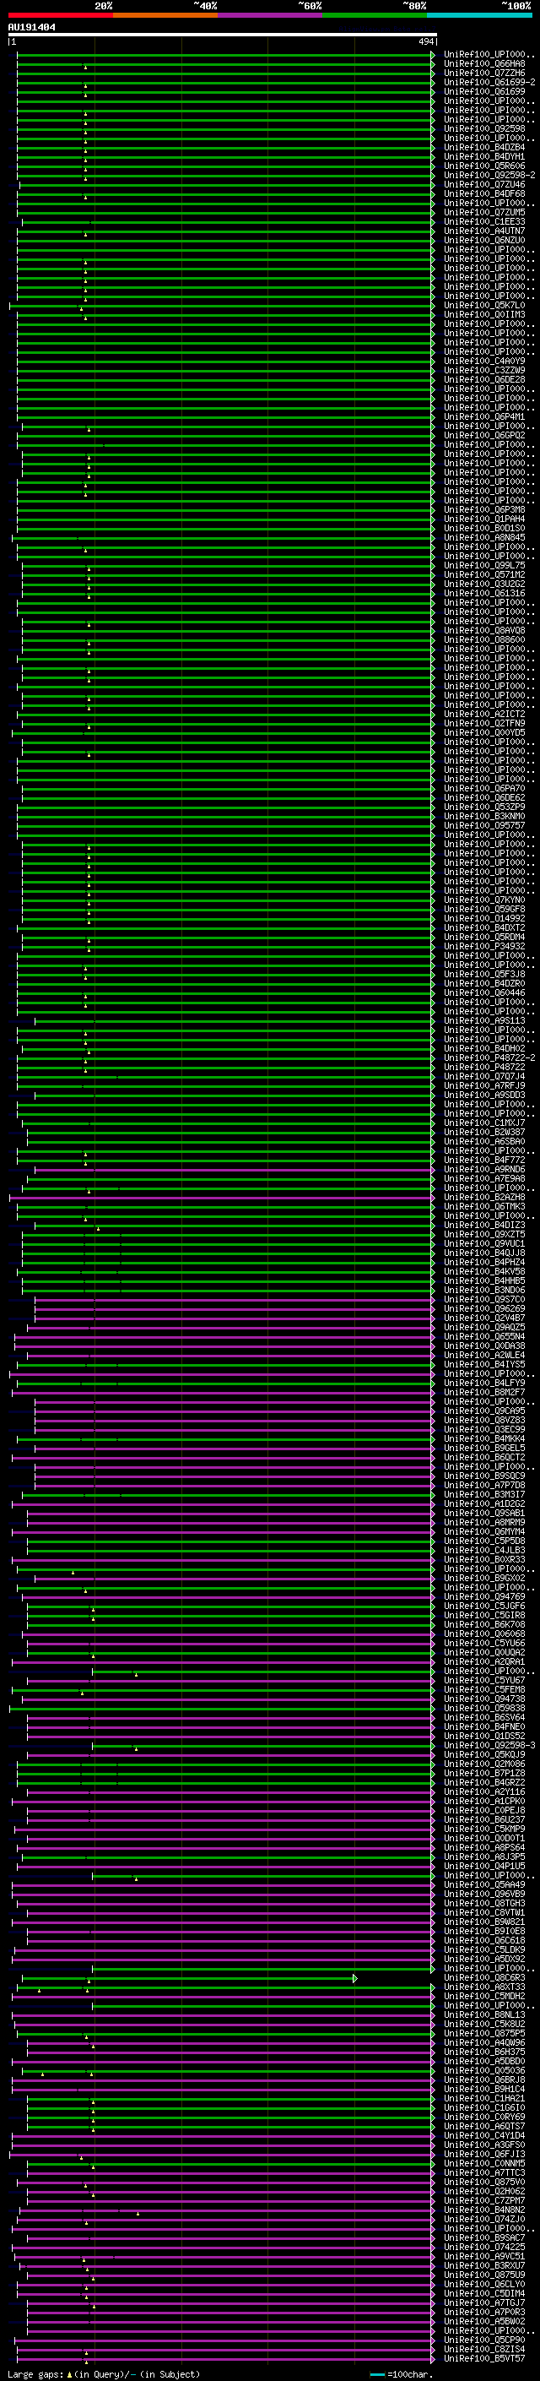Open hit UniRef100_Q92598-2
Viewport: 540px width, 2381px height.
489,176
